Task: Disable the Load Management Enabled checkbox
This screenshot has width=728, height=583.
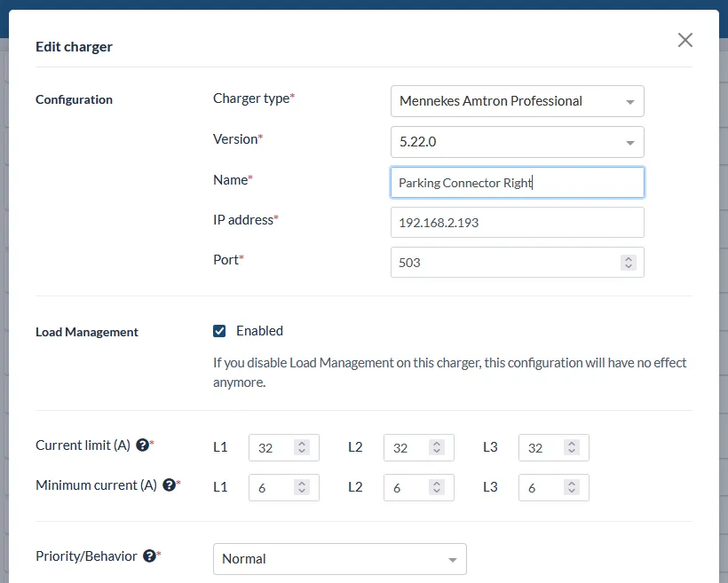Action: 219,331
